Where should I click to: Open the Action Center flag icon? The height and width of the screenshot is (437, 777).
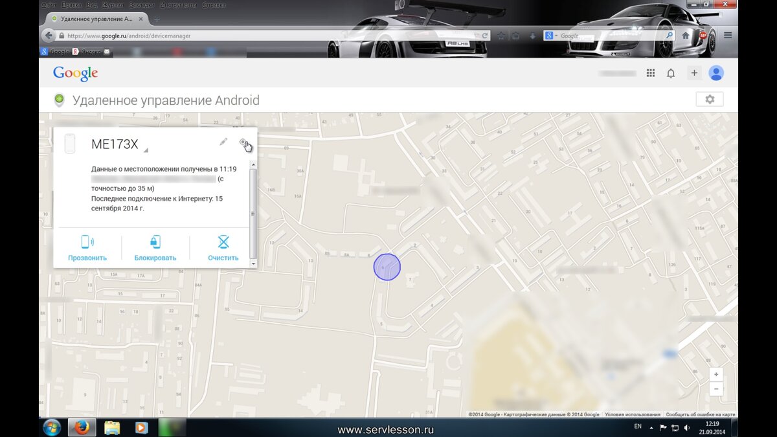[x=663, y=427]
